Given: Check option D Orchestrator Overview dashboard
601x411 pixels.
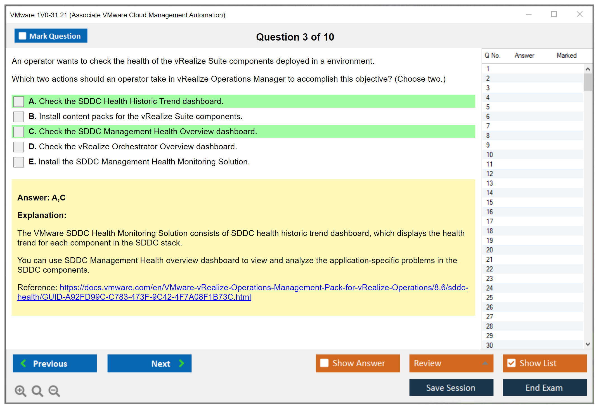Looking at the screenshot, I should pyautogui.click(x=19, y=147).
